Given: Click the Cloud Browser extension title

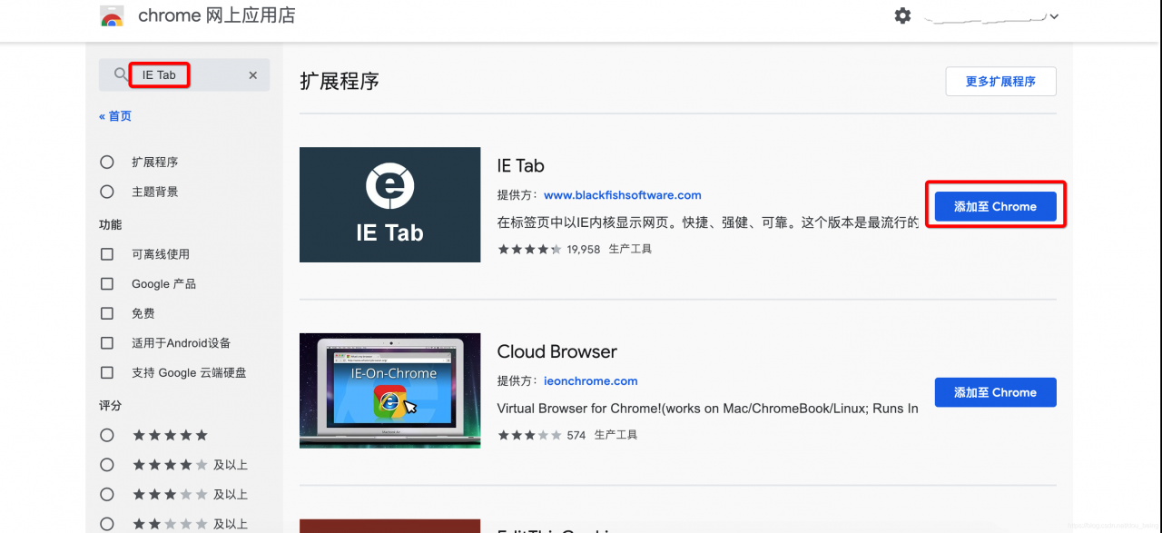Looking at the screenshot, I should click(557, 351).
